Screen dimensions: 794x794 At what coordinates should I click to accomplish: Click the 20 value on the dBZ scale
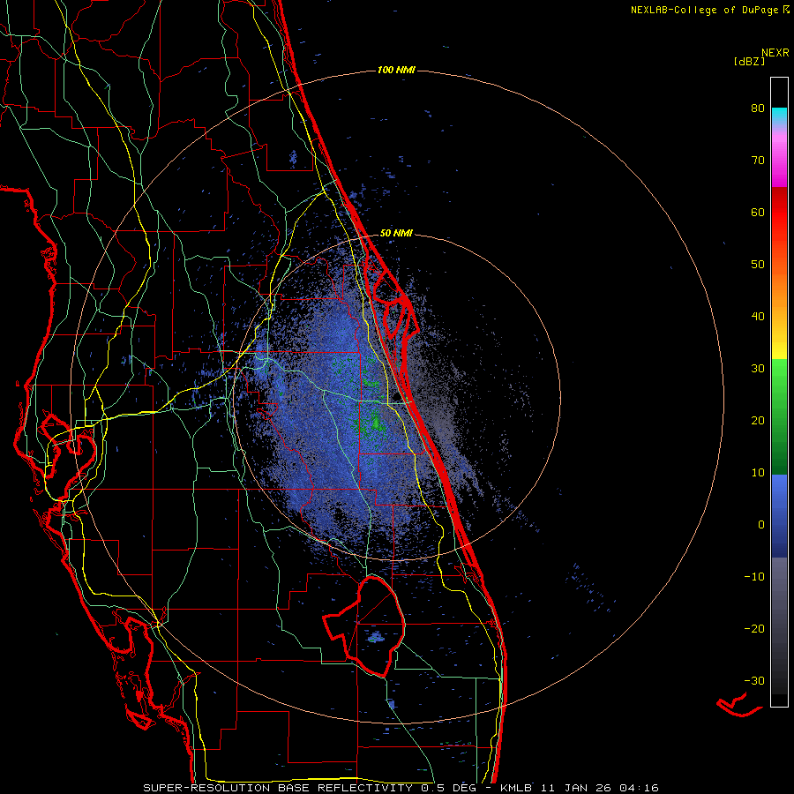[x=758, y=421]
